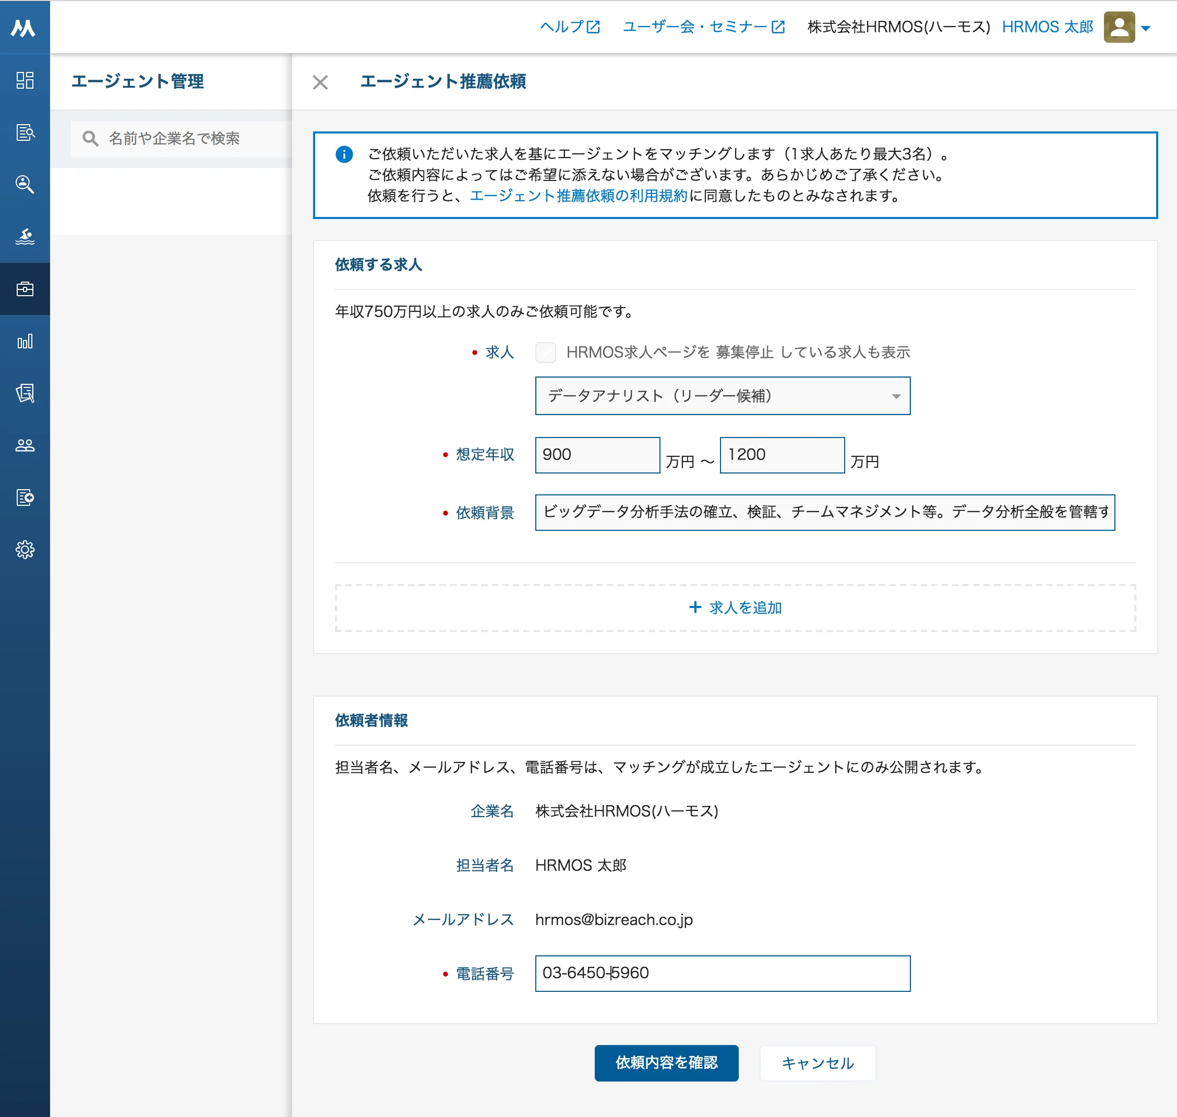Select the briefcase agent management icon
Viewport: 1177px width, 1117px height.
(x=25, y=289)
